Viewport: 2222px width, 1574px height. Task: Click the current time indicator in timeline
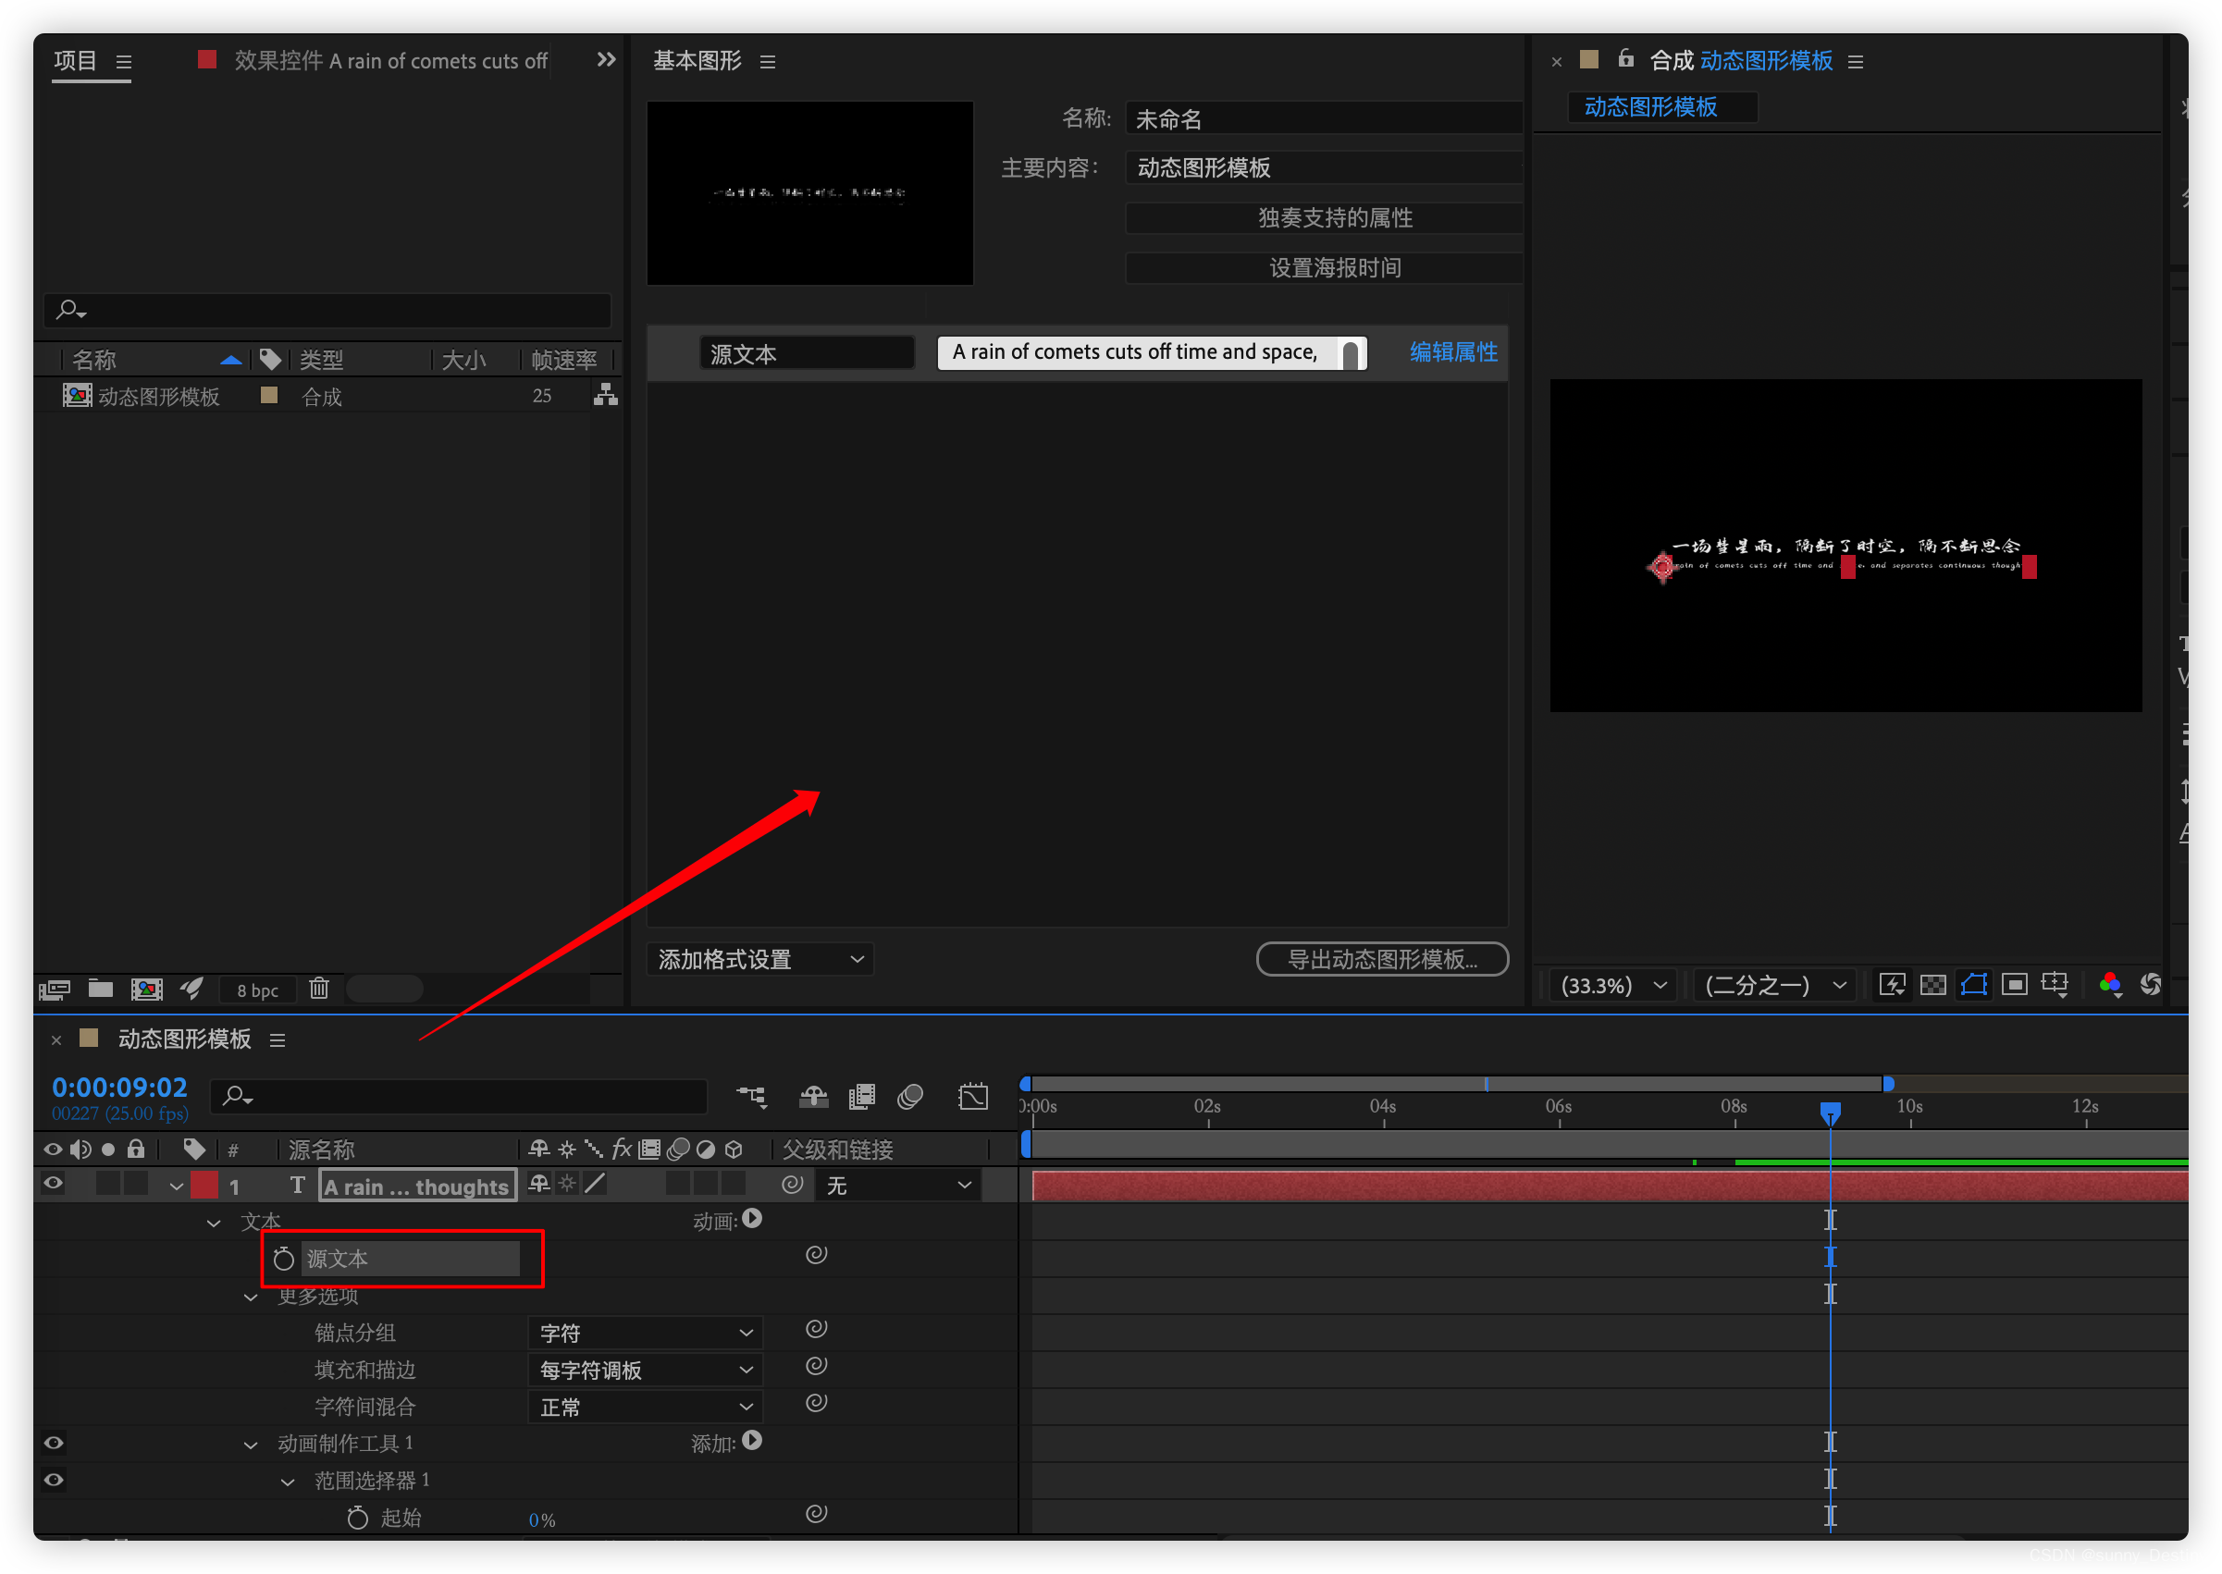(1831, 1113)
